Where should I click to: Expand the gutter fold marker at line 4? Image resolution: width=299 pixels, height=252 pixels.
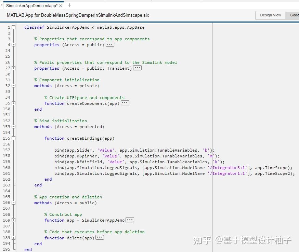tap(13, 44)
